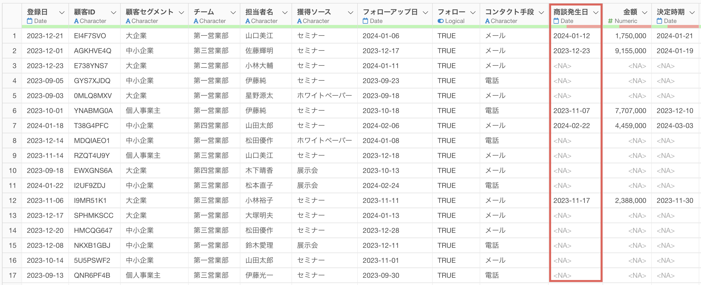Expand the 担当者名 column menu
701x285 pixels.
[x=285, y=12]
